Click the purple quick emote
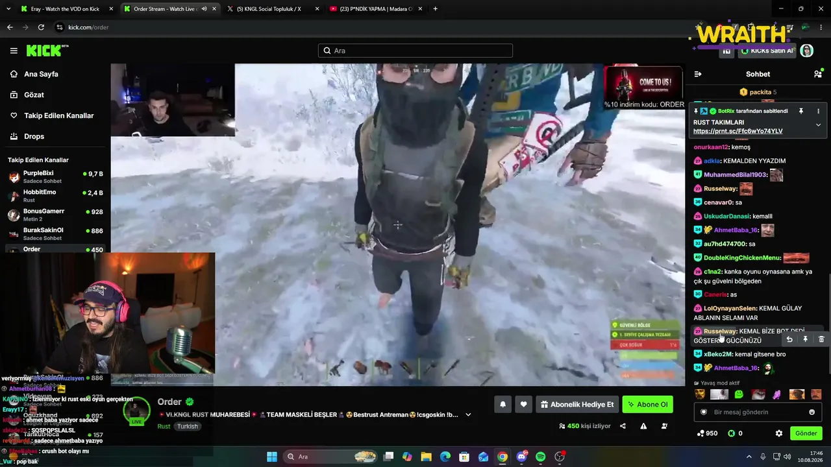 [777, 394]
